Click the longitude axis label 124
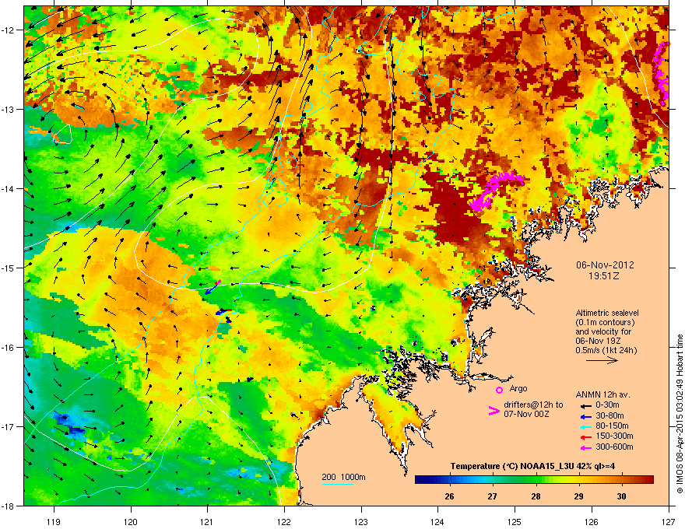 click(437, 521)
